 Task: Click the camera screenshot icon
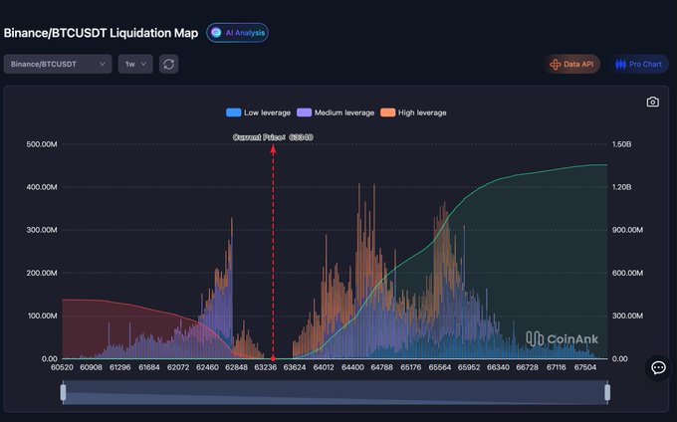click(653, 102)
